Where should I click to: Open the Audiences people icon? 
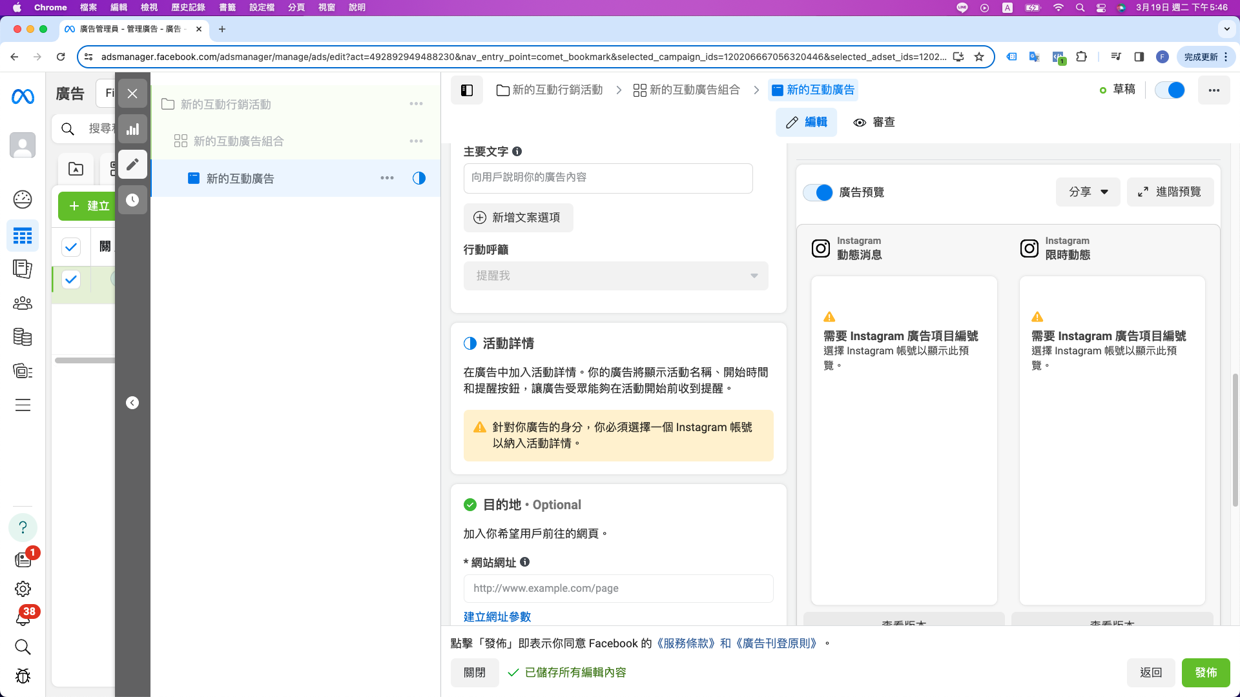tap(23, 303)
